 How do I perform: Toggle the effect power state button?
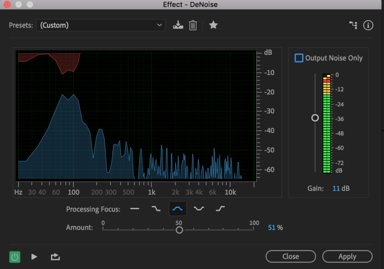pyautogui.click(x=15, y=257)
